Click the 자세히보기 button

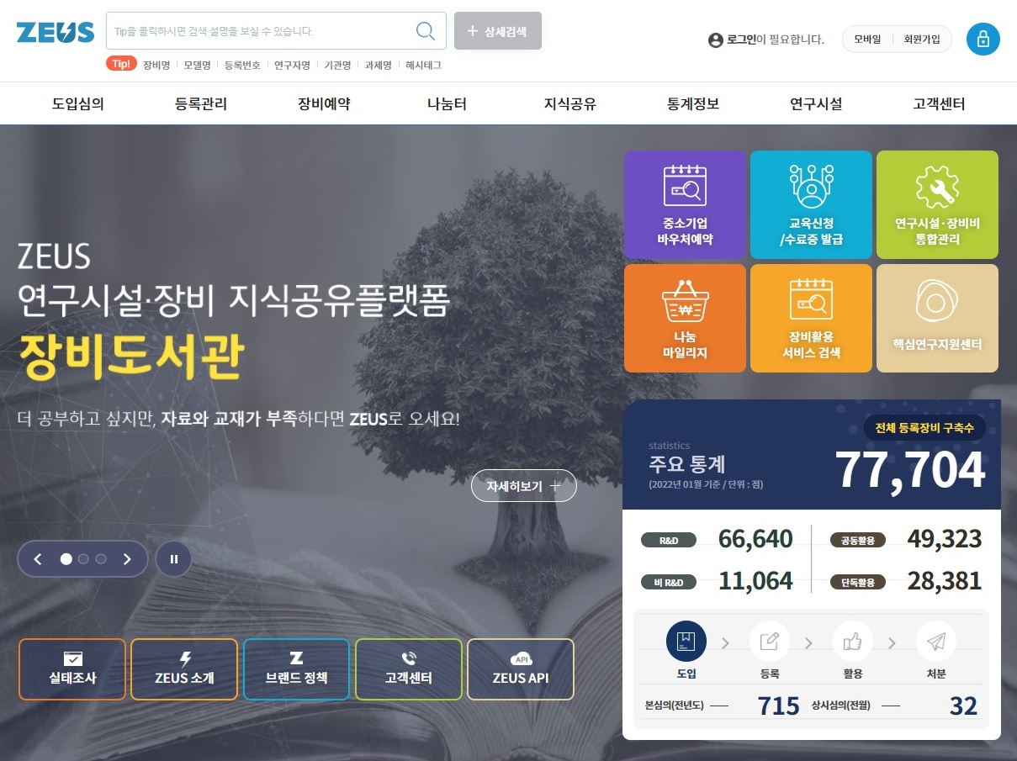(x=523, y=486)
